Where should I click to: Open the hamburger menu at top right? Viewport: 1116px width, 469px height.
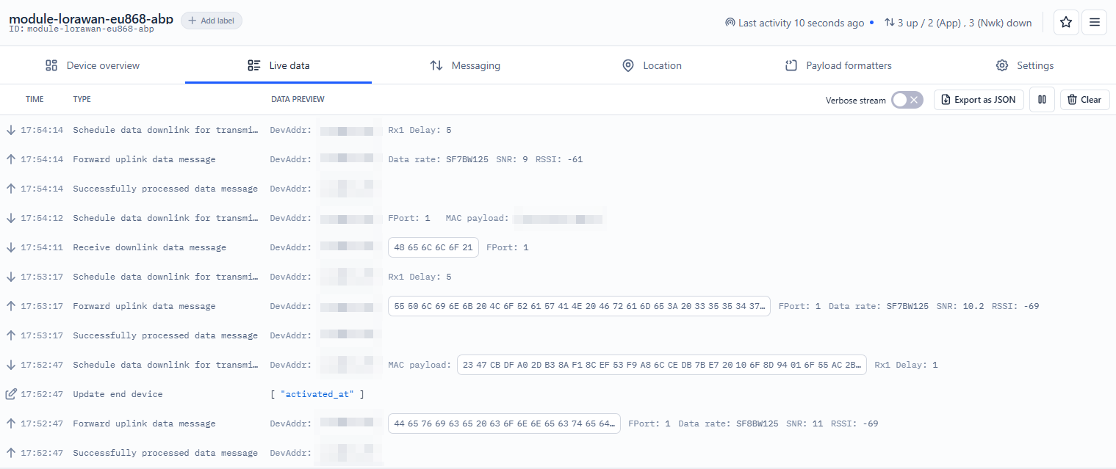(x=1094, y=22)
